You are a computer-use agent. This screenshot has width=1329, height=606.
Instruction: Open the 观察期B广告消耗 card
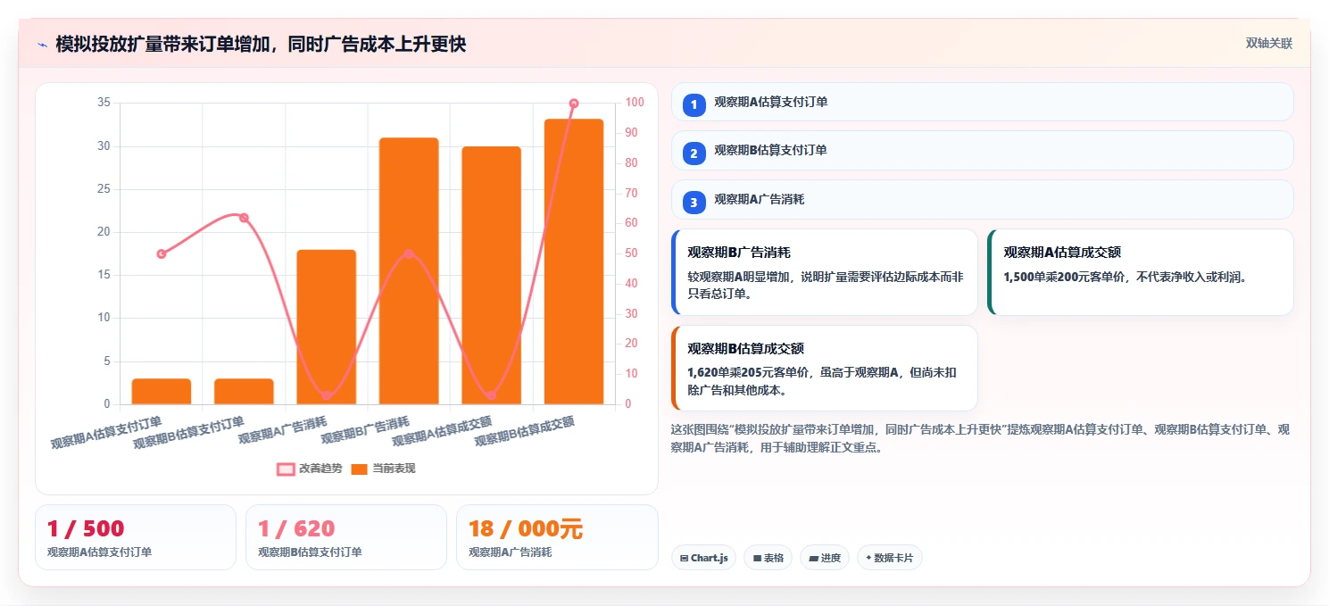click(x=825, y=272)
